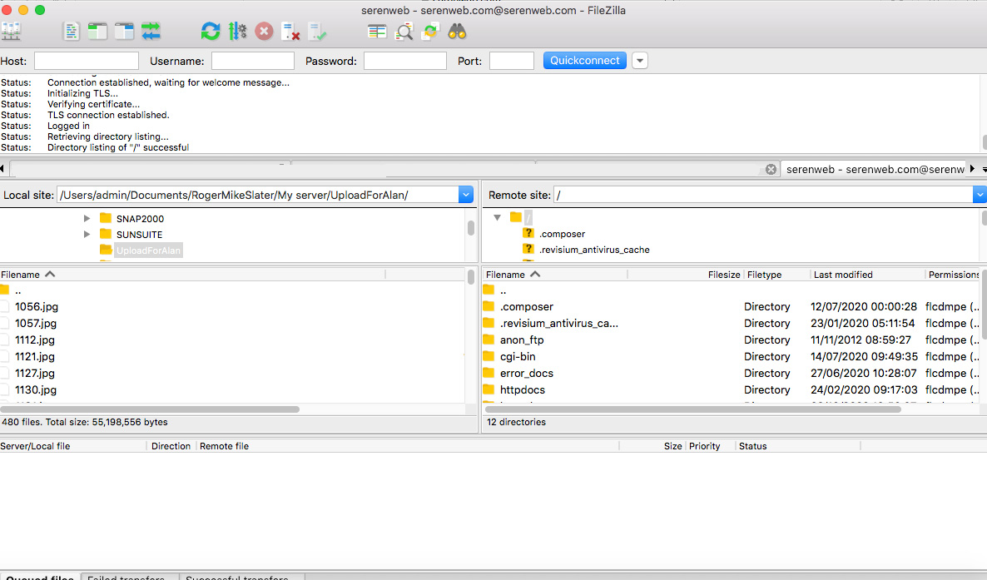Toggle the remote directory tree view
The width and height of the screenshot is (987, 580).
[x=124, y=32]
